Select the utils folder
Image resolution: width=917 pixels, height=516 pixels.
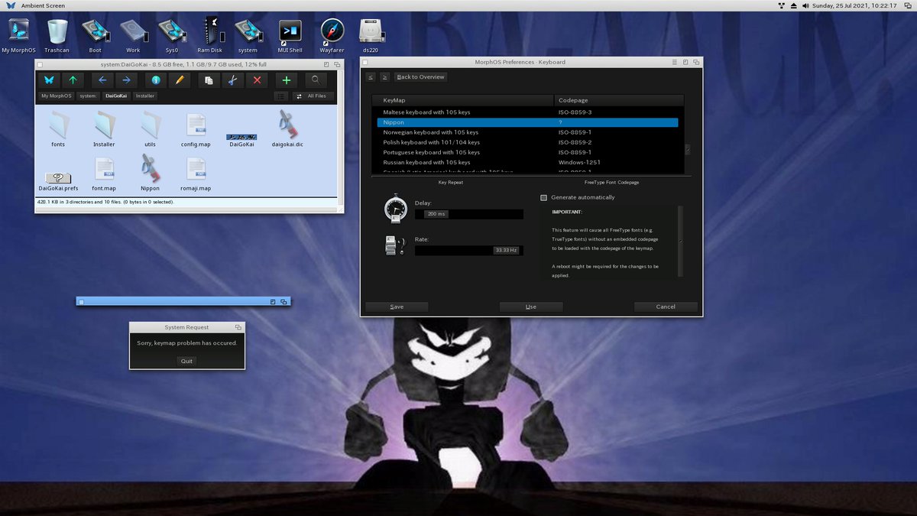pyautogui.click(x=150, y=128)
